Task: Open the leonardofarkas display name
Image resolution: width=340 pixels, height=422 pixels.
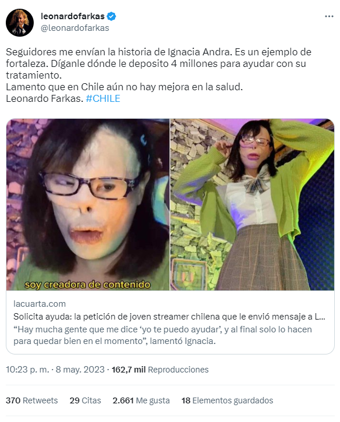Action: [73, 16]
